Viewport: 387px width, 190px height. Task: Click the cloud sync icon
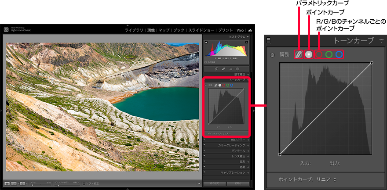click(x=250, y=30)
